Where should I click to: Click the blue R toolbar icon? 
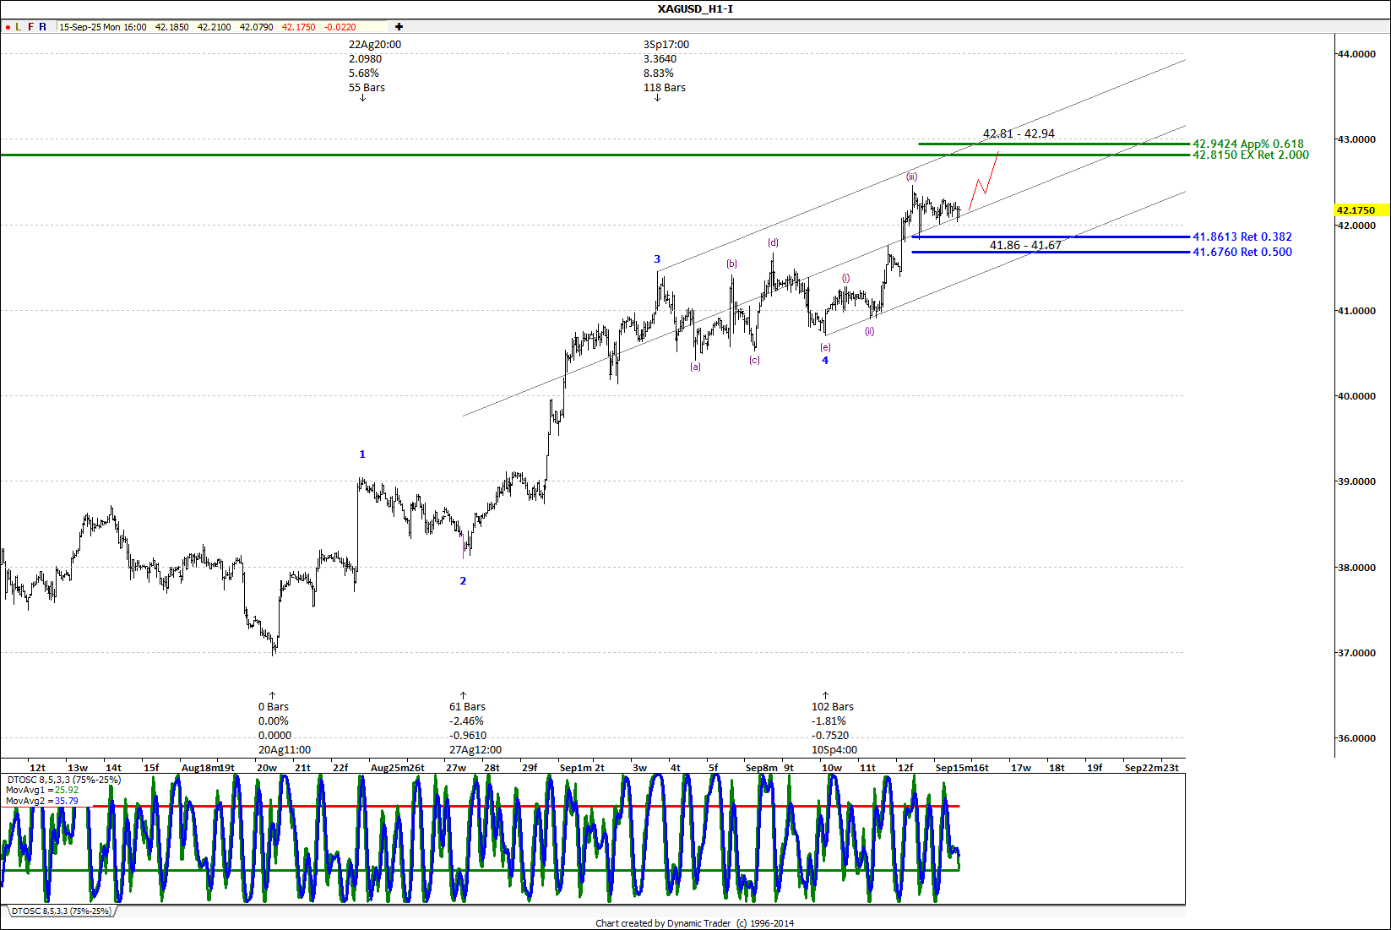tap(43, 27)
